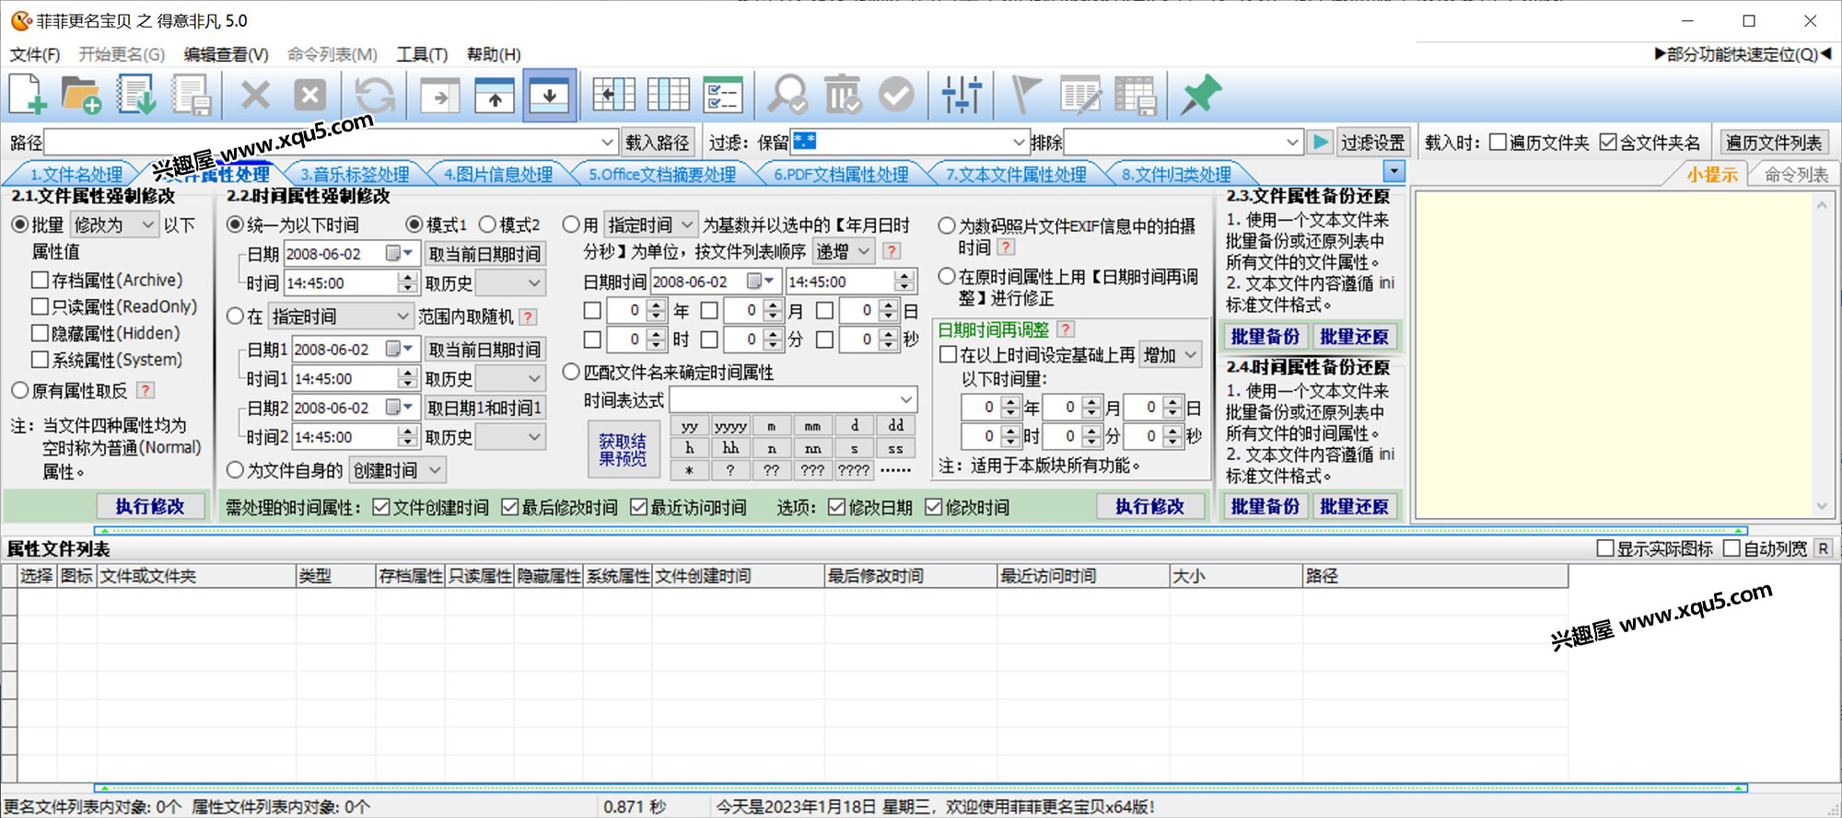Click the table with floppy save icon
The width and height of the screenshot is (1842, 818).
[x=1135, y=95]
